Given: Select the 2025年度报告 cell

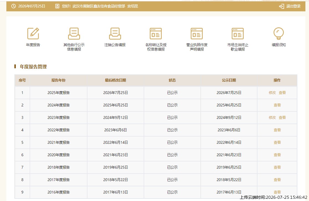Looking at the screenshot, I should pos(58,93).
